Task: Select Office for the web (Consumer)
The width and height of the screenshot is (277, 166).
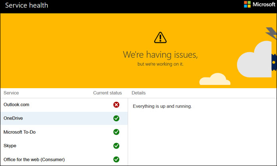Action: 34,159
